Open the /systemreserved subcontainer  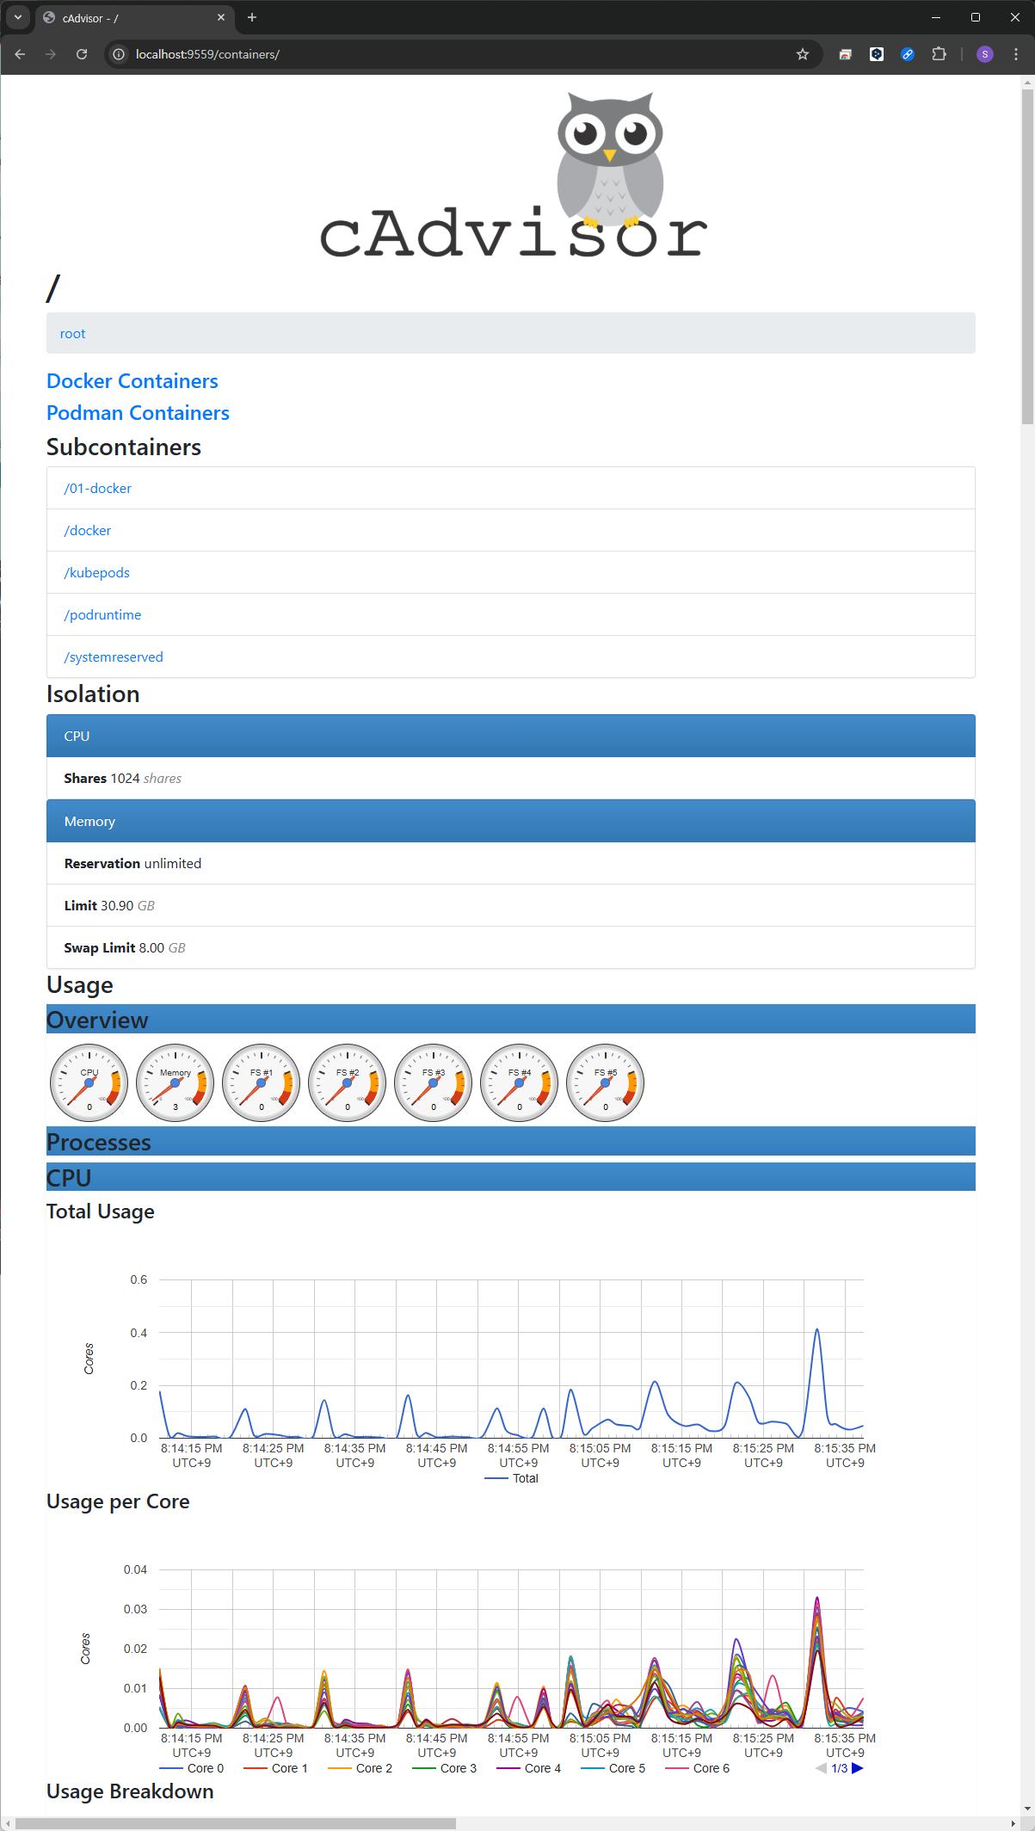[114, 657]
